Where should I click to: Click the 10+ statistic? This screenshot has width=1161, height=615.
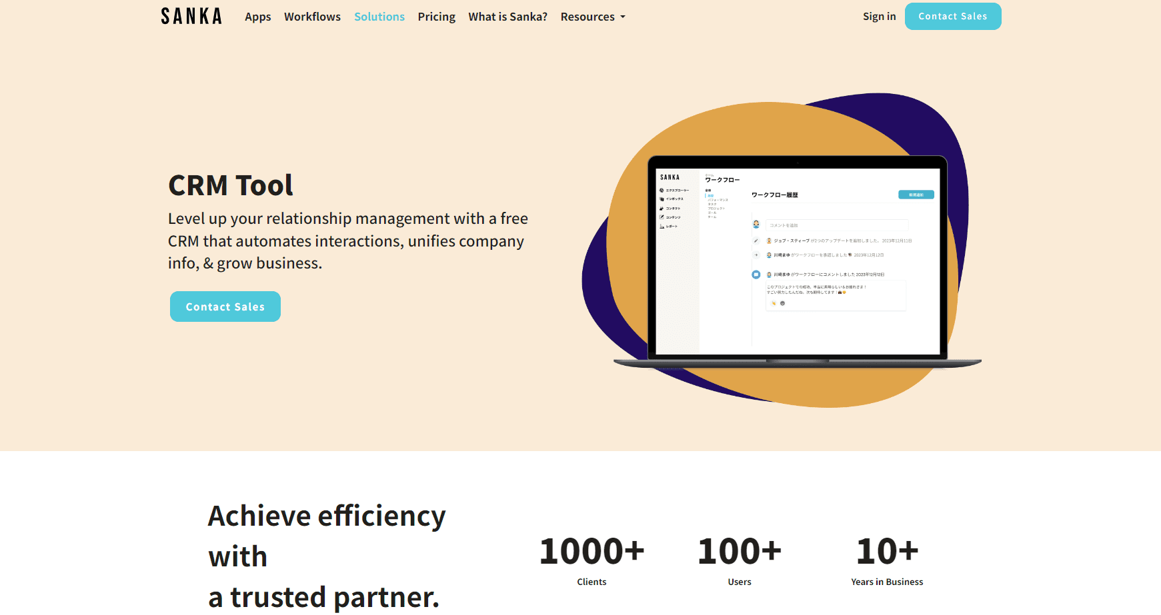(x=887, y=551)
